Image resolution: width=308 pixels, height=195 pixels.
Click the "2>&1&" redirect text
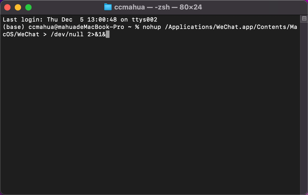click(x=97, y=34)
